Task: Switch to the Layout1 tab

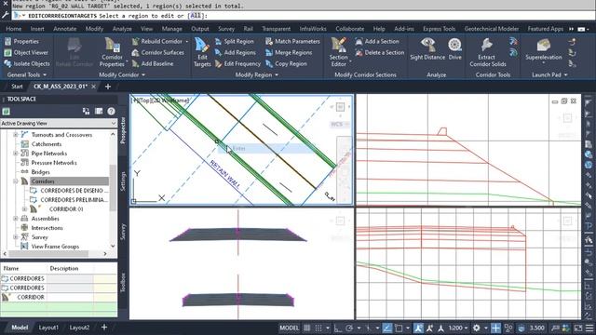Action: pos(48,328)
